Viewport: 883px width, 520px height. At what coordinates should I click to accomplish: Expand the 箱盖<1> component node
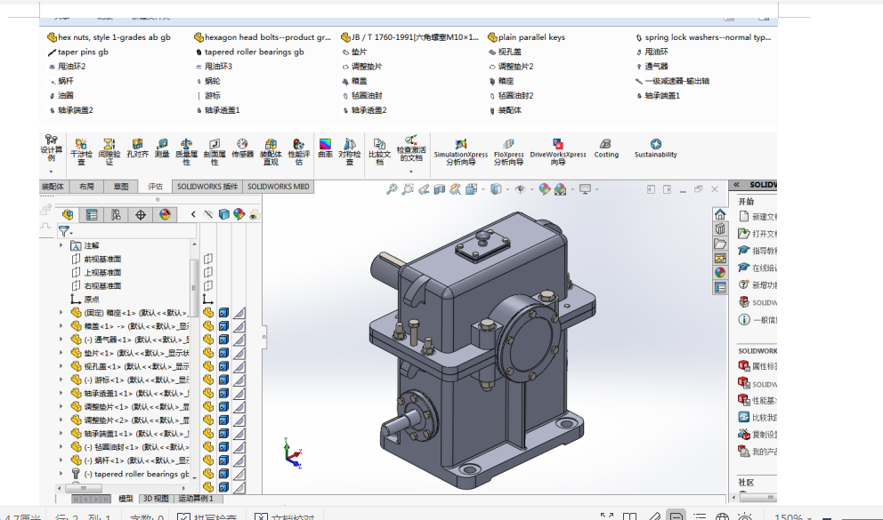62,326
